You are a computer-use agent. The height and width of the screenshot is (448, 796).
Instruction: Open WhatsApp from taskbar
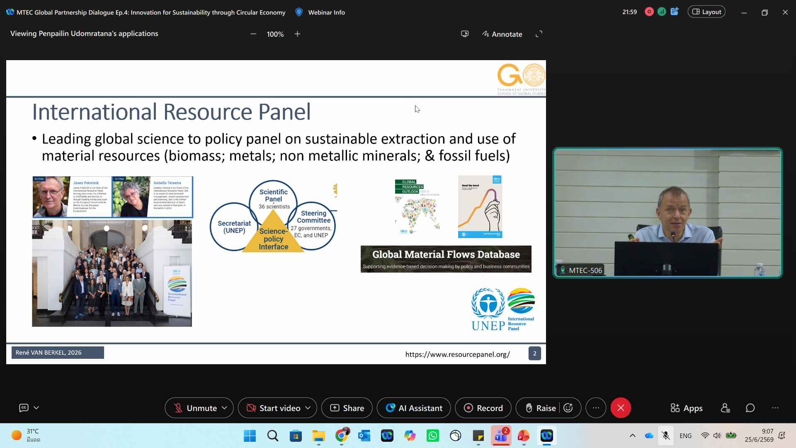point(433,436)
